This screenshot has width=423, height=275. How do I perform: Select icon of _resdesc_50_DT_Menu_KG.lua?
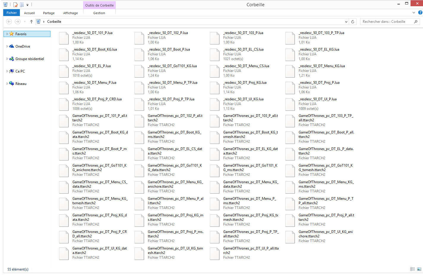pyautogui.click(x=290, y=71)
